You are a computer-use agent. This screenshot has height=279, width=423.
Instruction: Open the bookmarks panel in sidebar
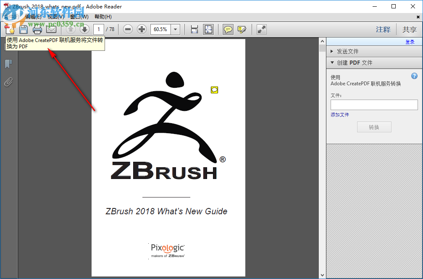(x=8, y=64)
